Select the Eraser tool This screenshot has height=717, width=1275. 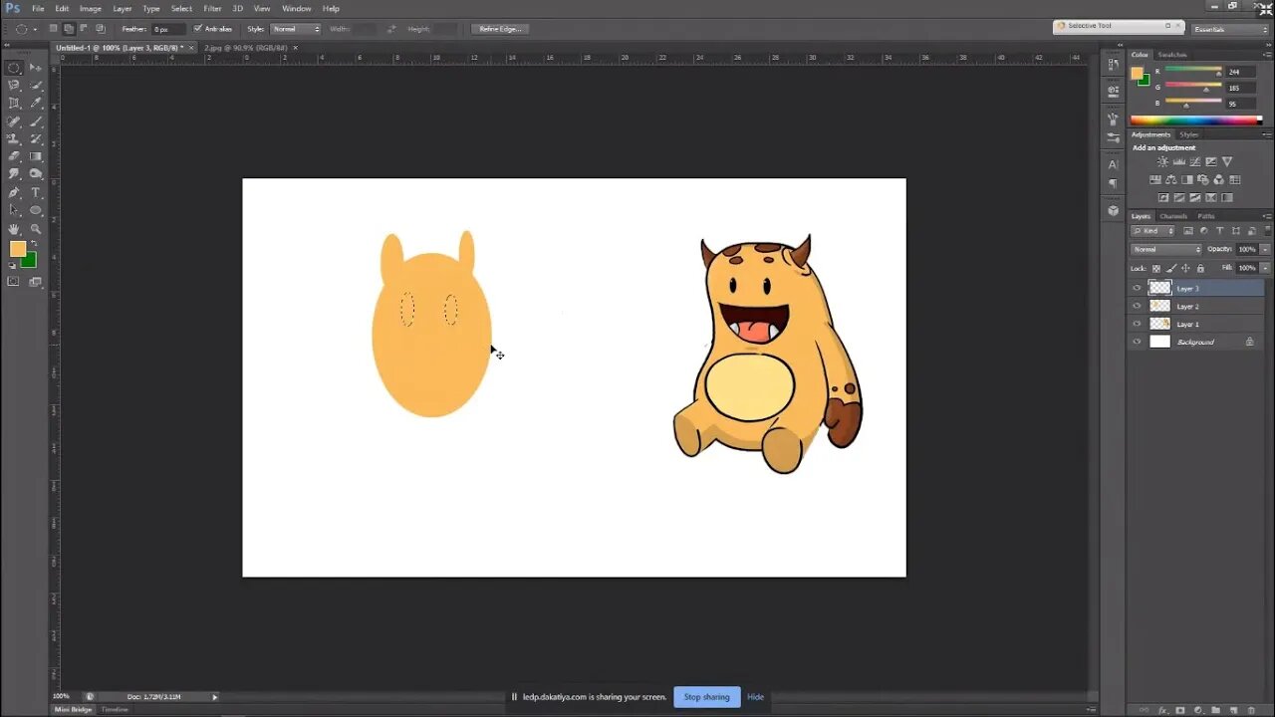click(14, 156)
